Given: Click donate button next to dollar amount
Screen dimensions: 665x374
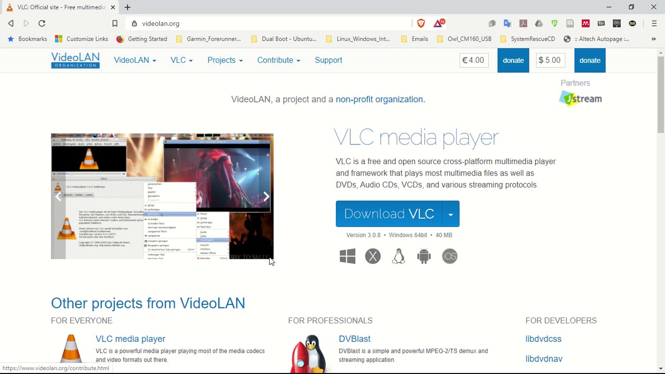Looking at the screenshot, I should pyautogui.click(x=590, y=60).
